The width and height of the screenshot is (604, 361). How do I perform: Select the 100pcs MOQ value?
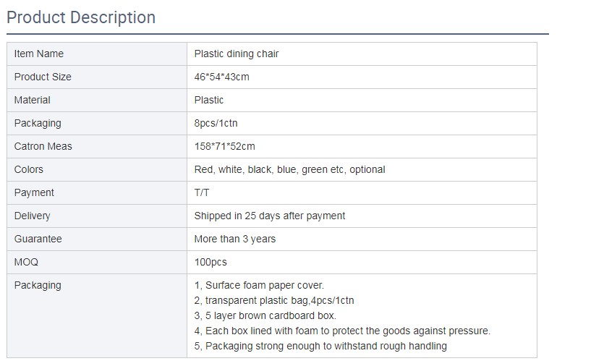coord(210,262)
